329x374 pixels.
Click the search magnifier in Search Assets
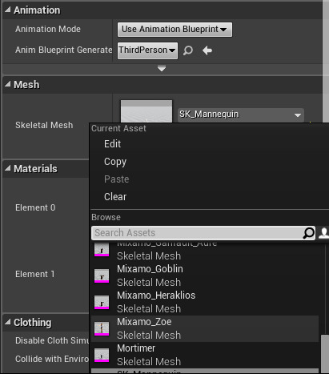pos(309,233)
